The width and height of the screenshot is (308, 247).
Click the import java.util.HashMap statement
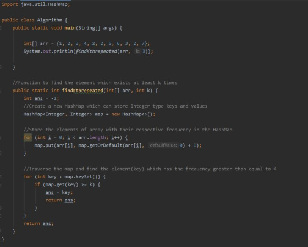tap(36, 4)
